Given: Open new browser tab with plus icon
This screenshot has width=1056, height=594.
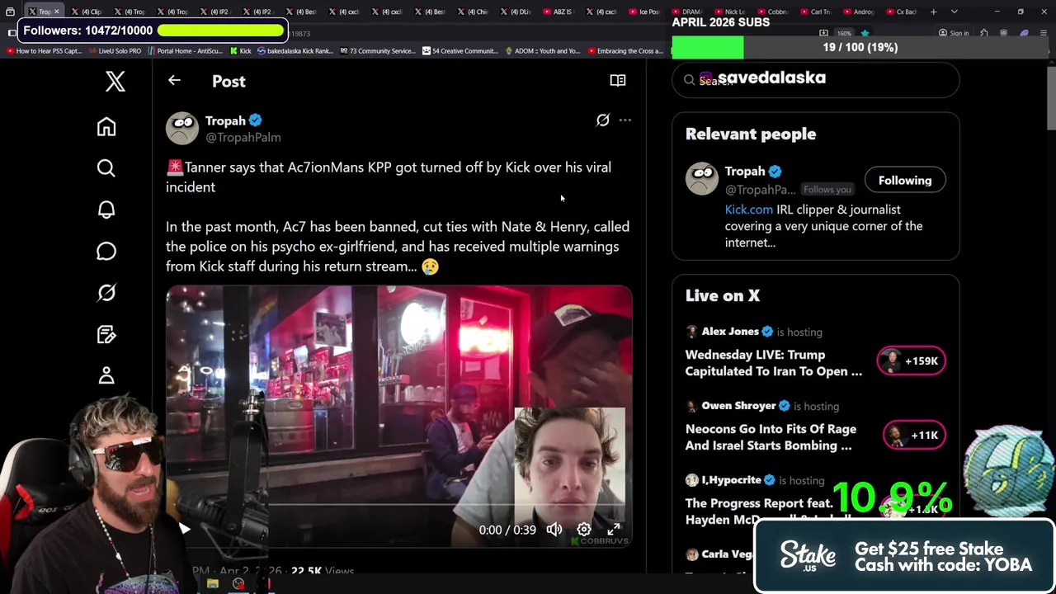Looking at the screenshot, I should 933,12.
